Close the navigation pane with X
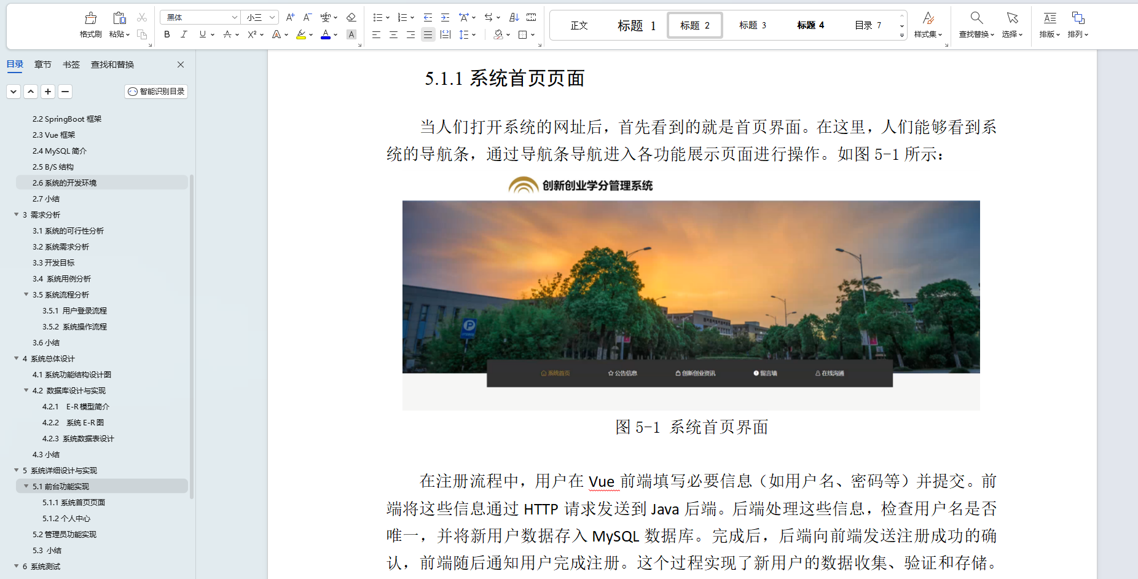The width and height of the screenshot is (1138, 579). (181, 65)
